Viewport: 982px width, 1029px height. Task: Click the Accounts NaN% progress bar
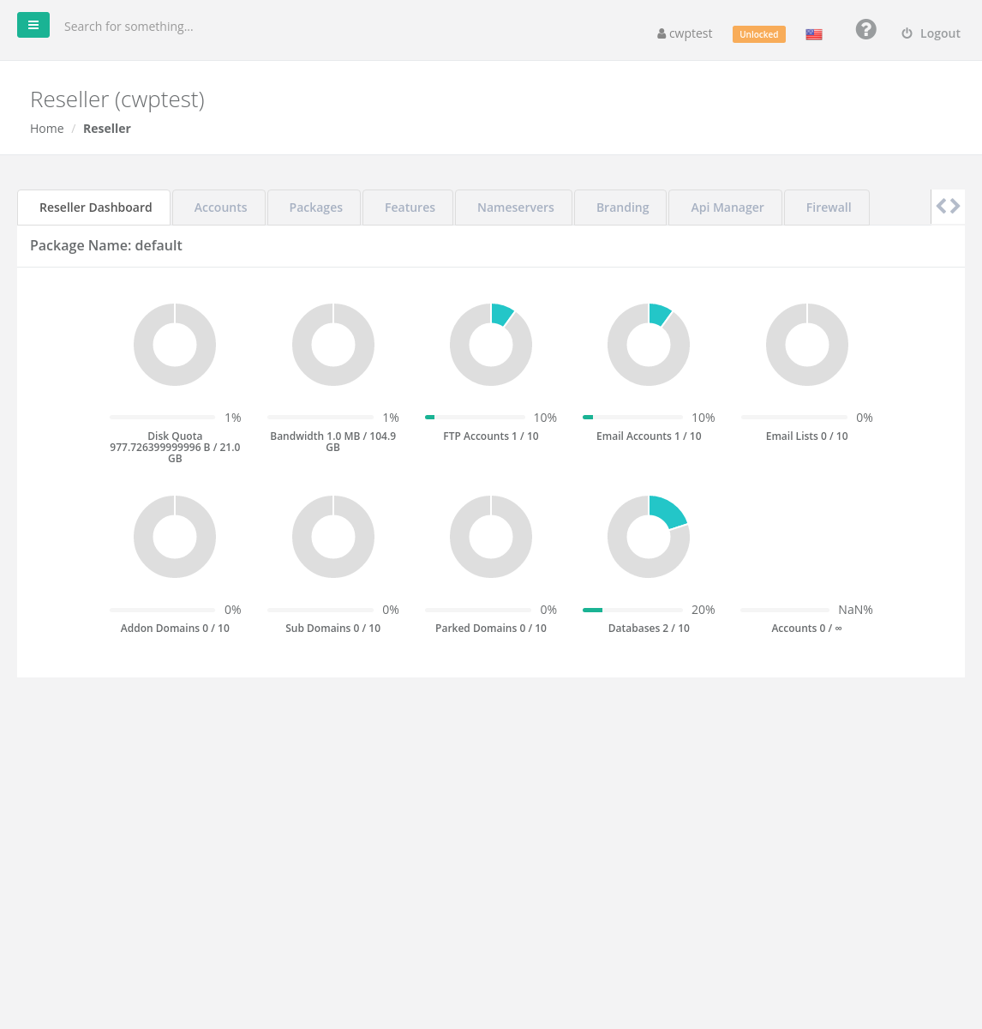(x=785, y=610)
